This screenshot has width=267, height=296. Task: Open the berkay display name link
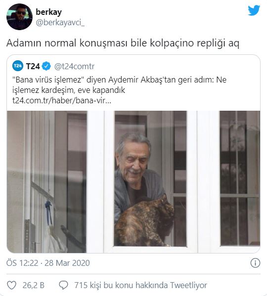tap(49, 12)
